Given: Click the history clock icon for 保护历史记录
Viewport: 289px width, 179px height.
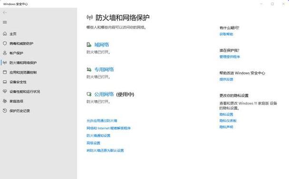Looking at the screenshot, I should 5,111.
